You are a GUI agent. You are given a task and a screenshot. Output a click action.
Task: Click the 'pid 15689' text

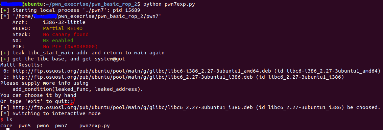tap(126, 10)
